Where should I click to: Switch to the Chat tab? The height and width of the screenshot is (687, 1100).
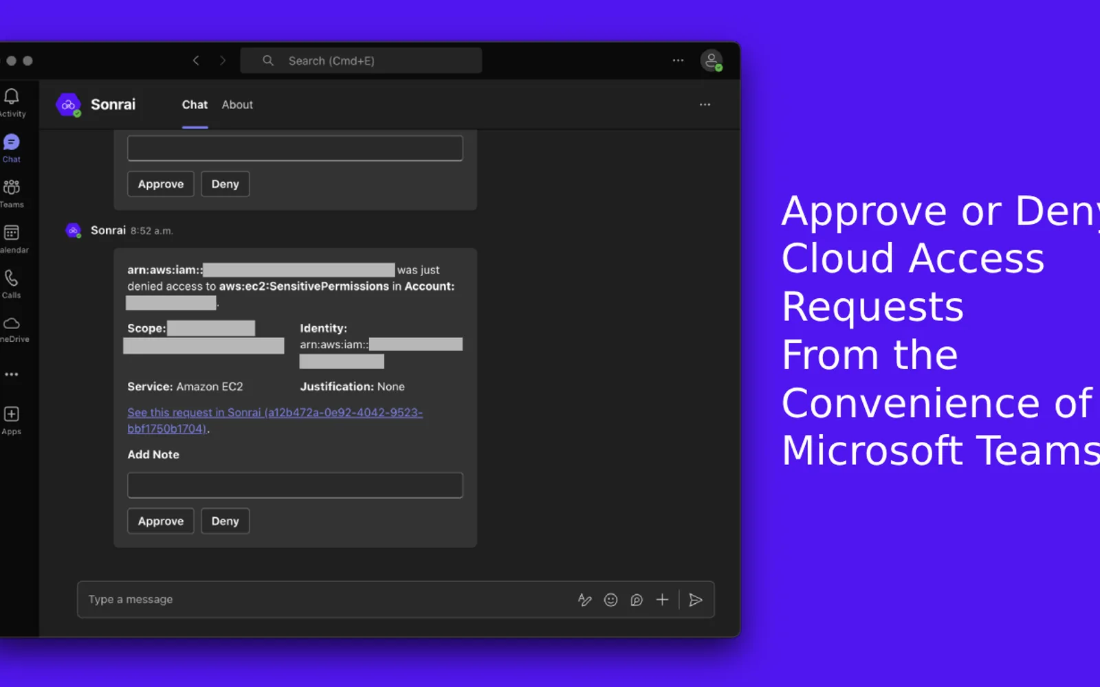click(x=195, y=104)
